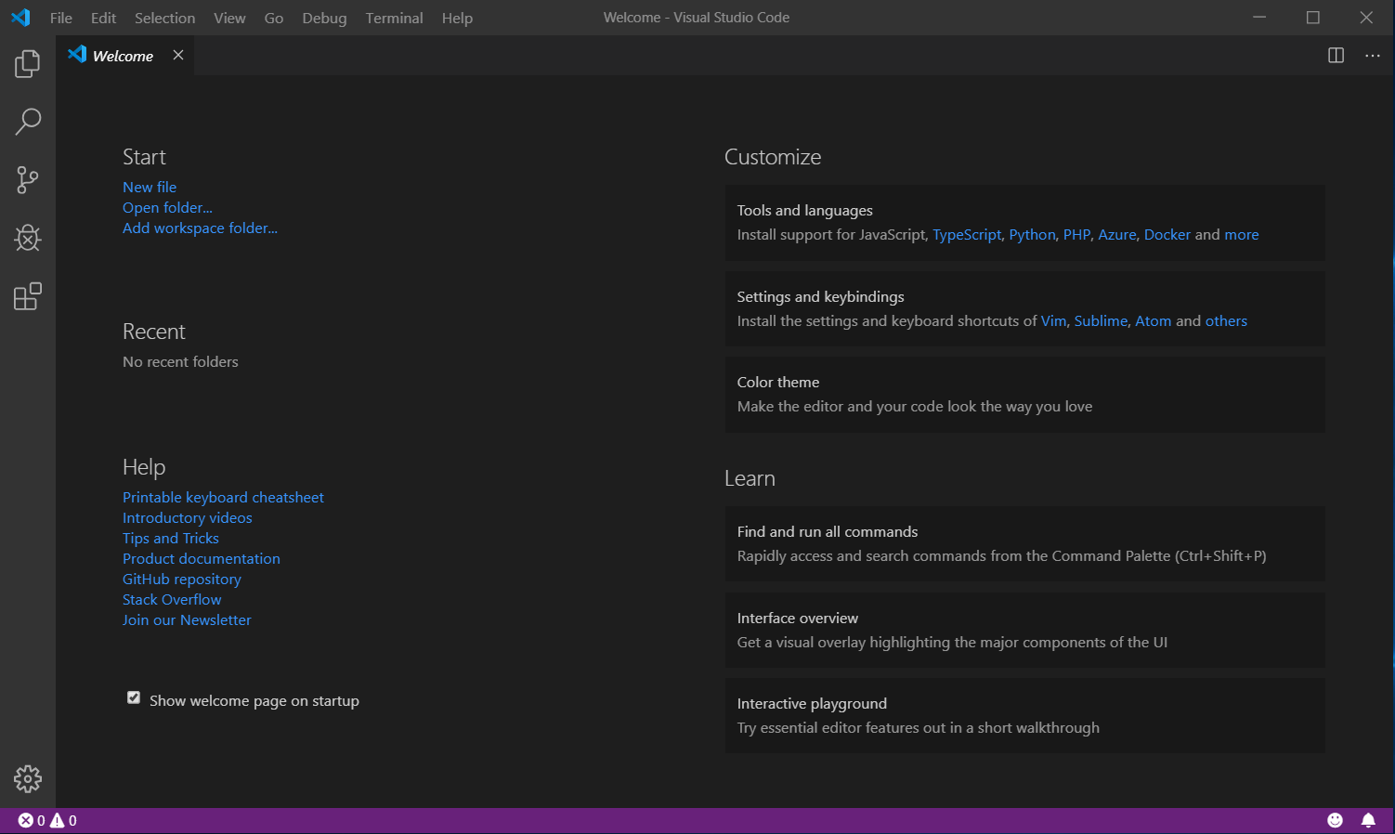Click the Atom keybindings link

pyautogui.click(x=1154, y=320)
